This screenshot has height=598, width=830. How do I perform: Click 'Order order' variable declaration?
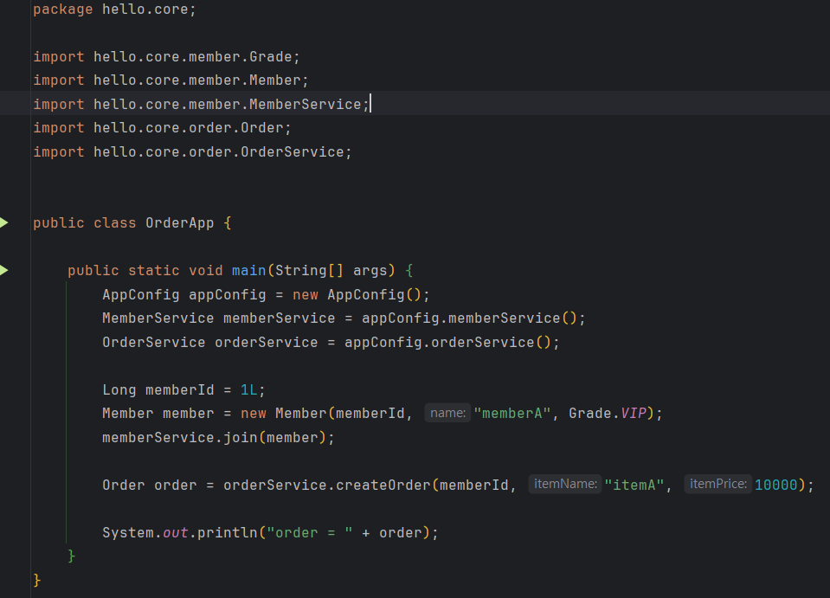pyautogui.click(x=149, y=485)
